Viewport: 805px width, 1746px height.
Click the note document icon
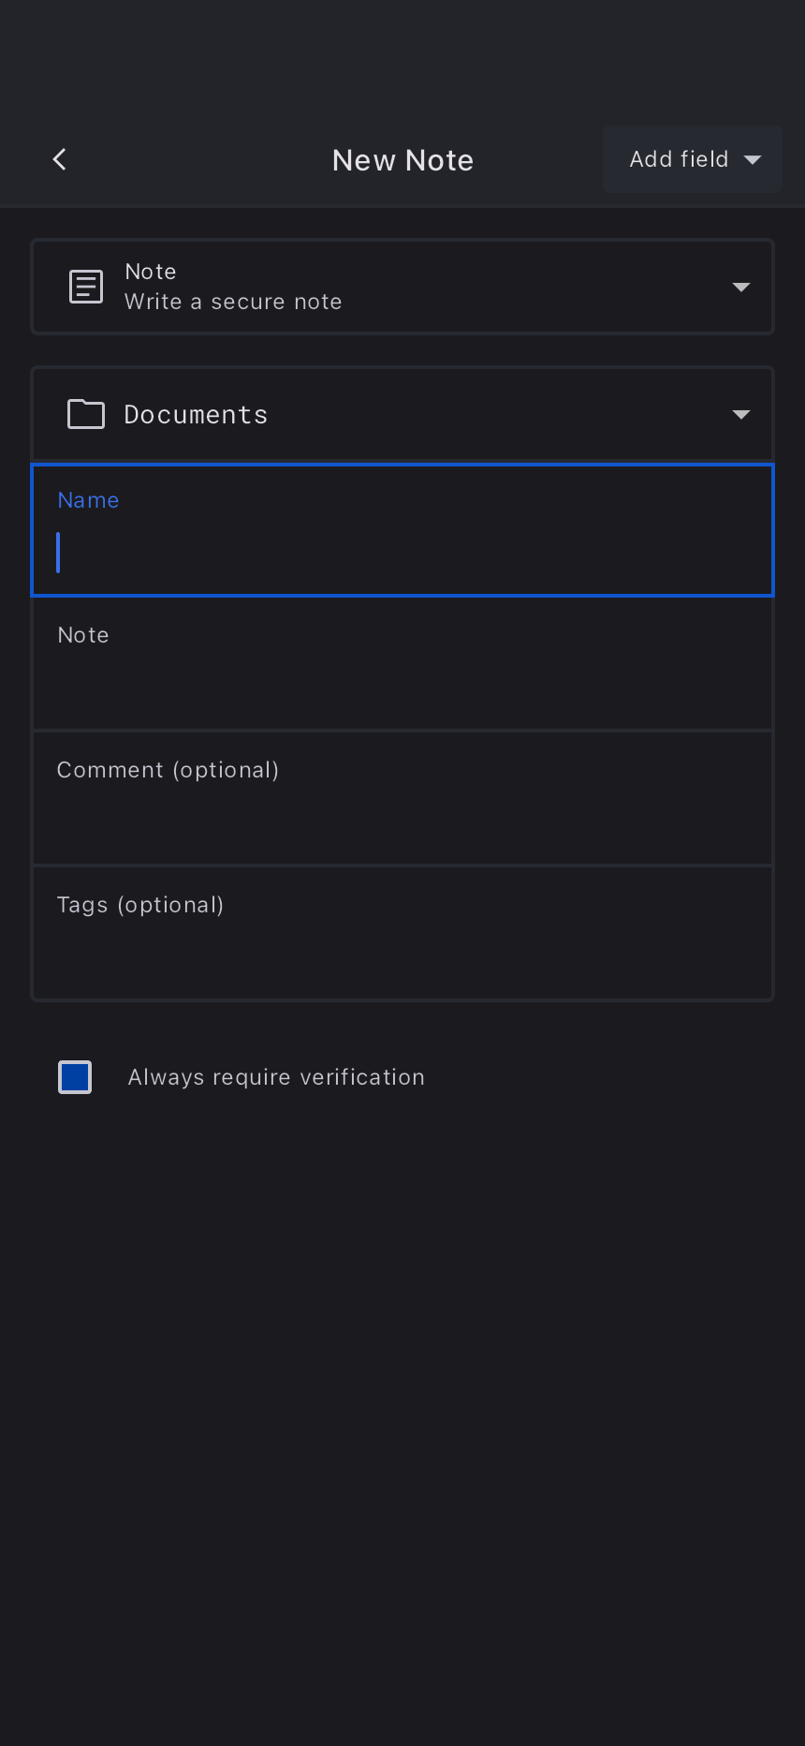tap(86, 287)
